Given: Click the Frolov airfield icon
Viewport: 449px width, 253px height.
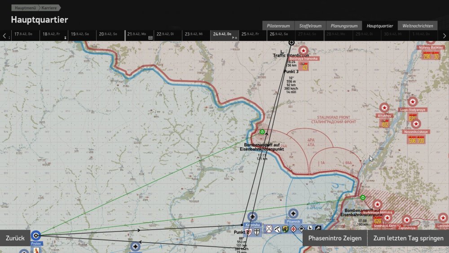Looking at the screenshot, I should click(x=36, y=235).
